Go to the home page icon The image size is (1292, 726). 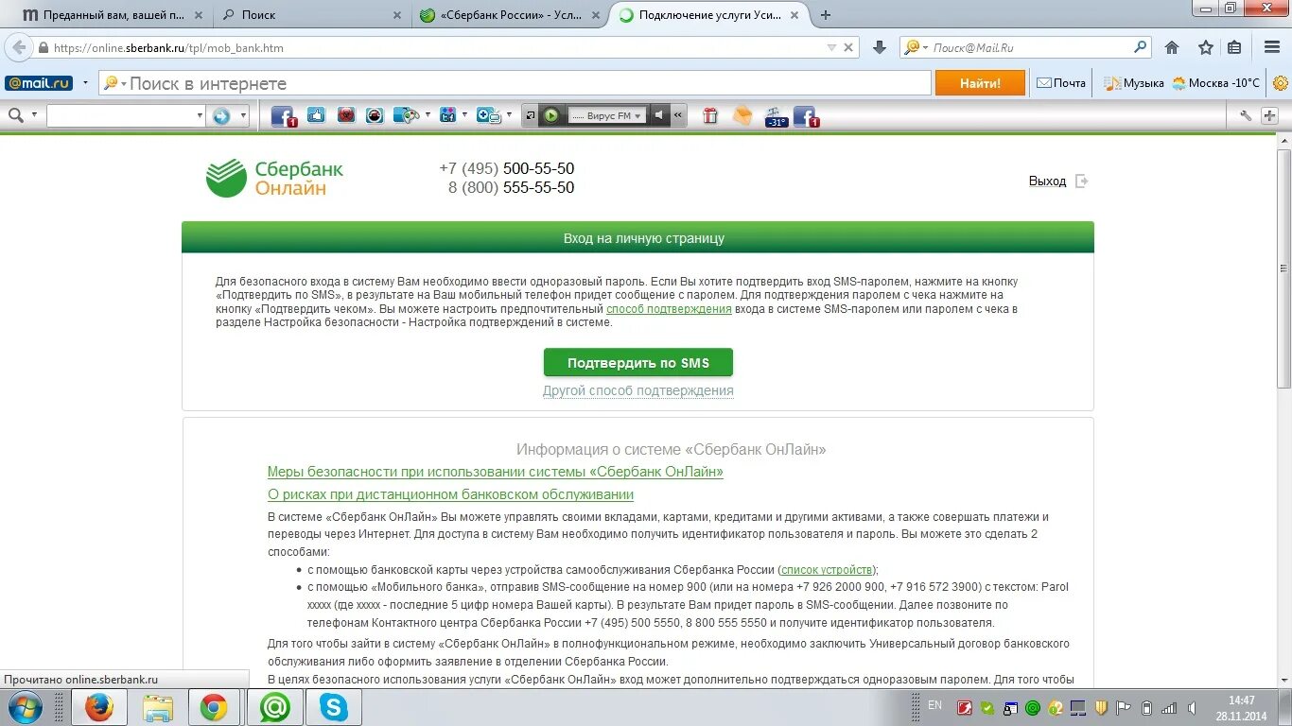coord(1172,47)
